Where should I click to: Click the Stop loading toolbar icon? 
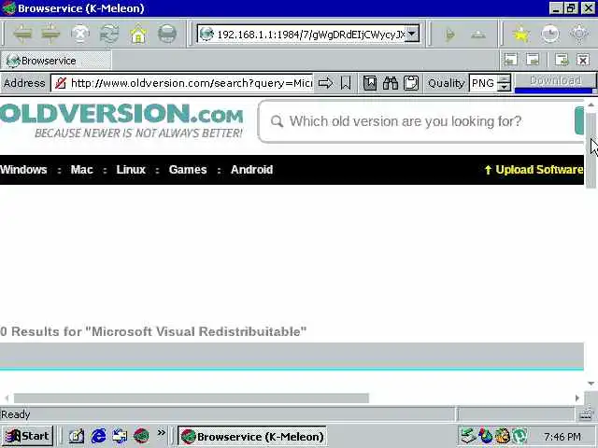coord(80,34)
